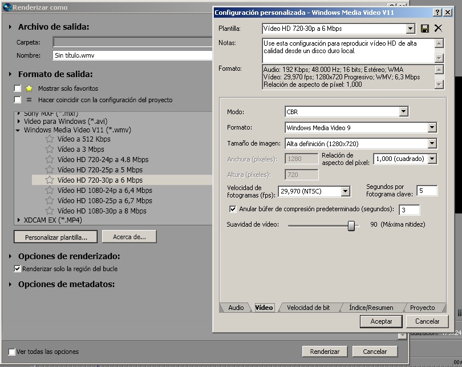The height and width of the screenshot is (367, 462).
Task: Expand the Opciones de metadatos section
Action: click(x=10, y=284)
